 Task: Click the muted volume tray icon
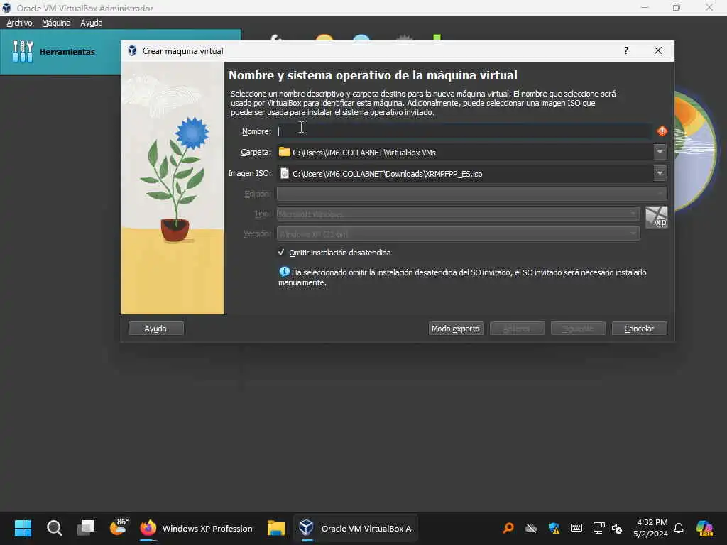click(x=617, y=528)
